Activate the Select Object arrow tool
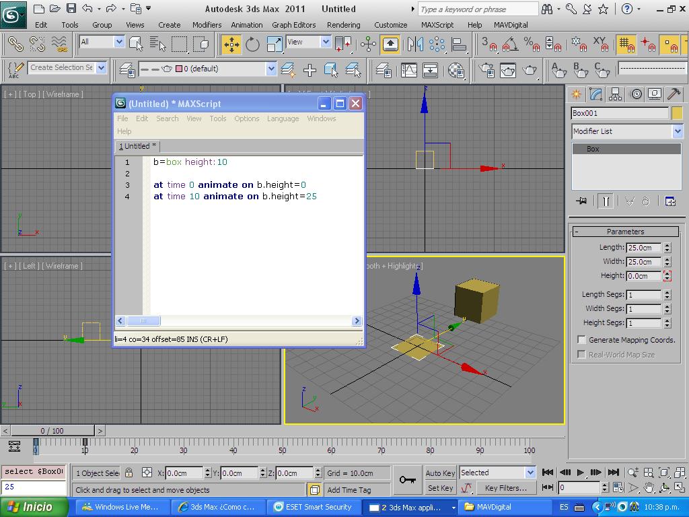 pos(136,44)
